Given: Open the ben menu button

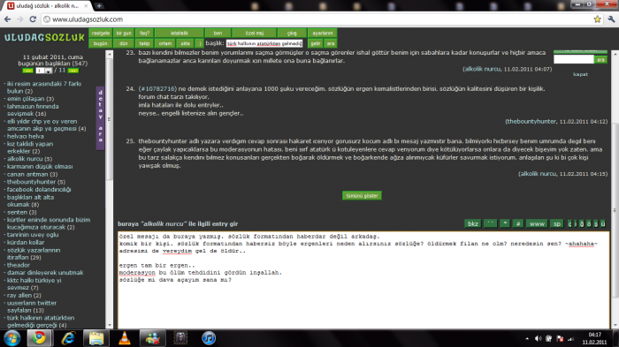Looking at the screenshot, I should 218,34.
